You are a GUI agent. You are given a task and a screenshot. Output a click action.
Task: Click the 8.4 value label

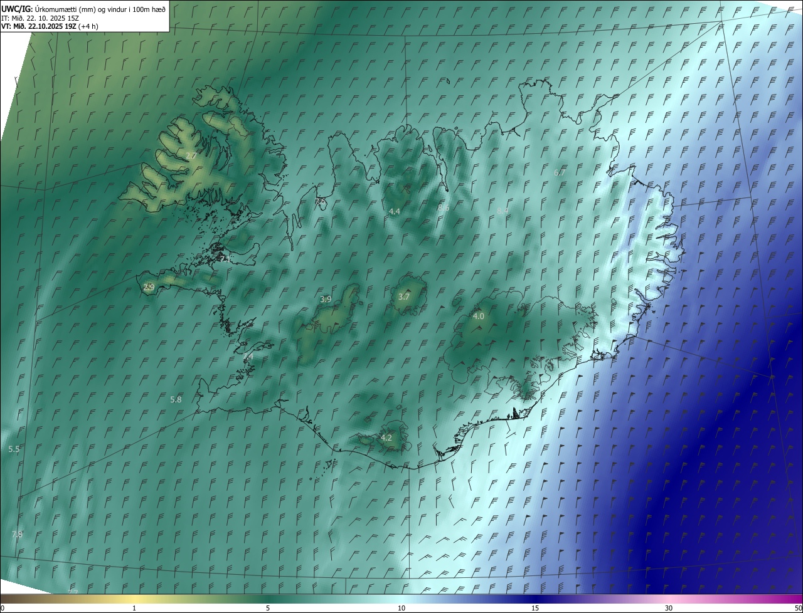(x=503, y=211)
